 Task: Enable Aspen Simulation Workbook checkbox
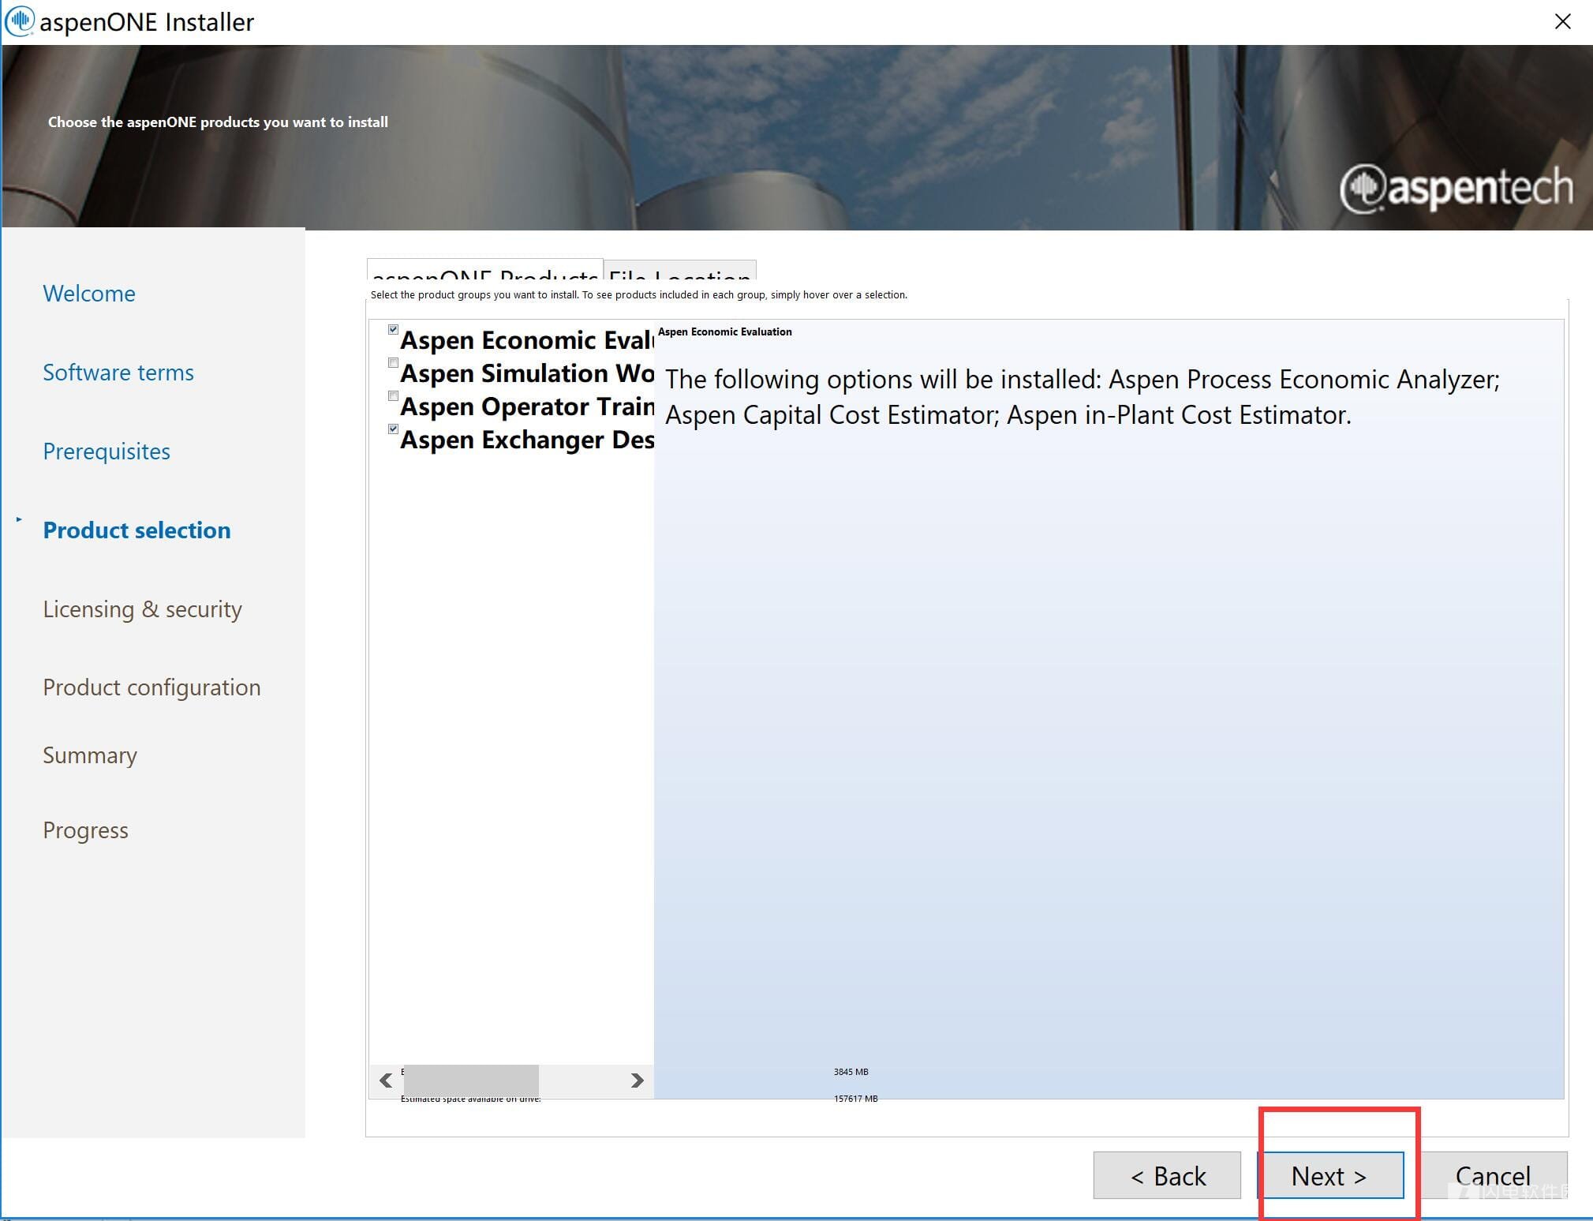(393, 362)
